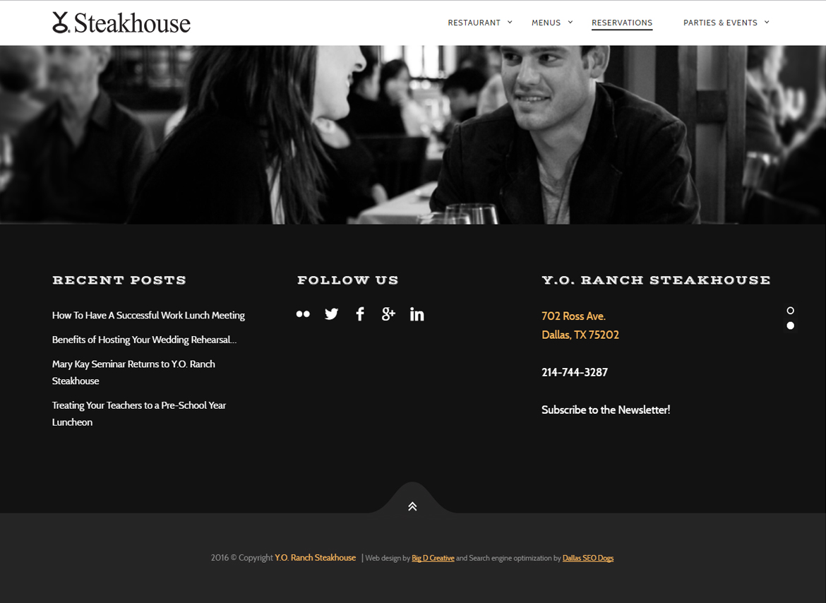Screen dimensions: 826x603
Task: Visit the Big D Creative link
Action: click(433, 558)
